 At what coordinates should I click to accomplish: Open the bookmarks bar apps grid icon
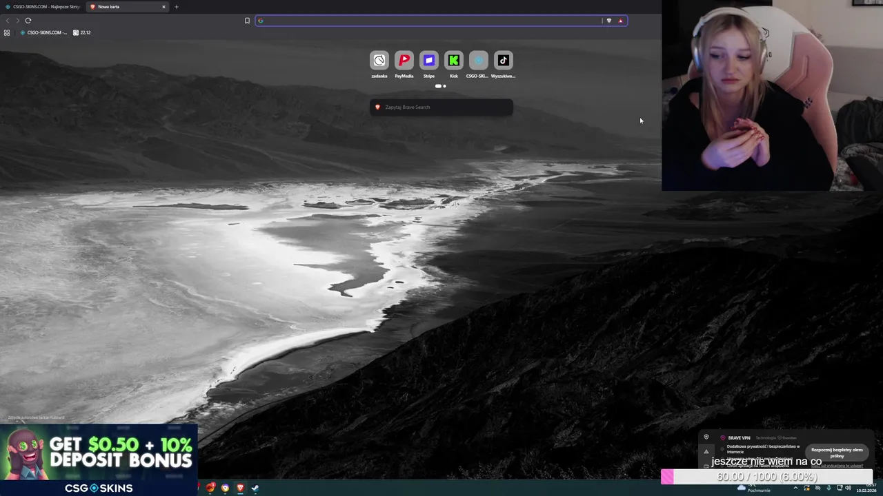(x=7, y=32)
